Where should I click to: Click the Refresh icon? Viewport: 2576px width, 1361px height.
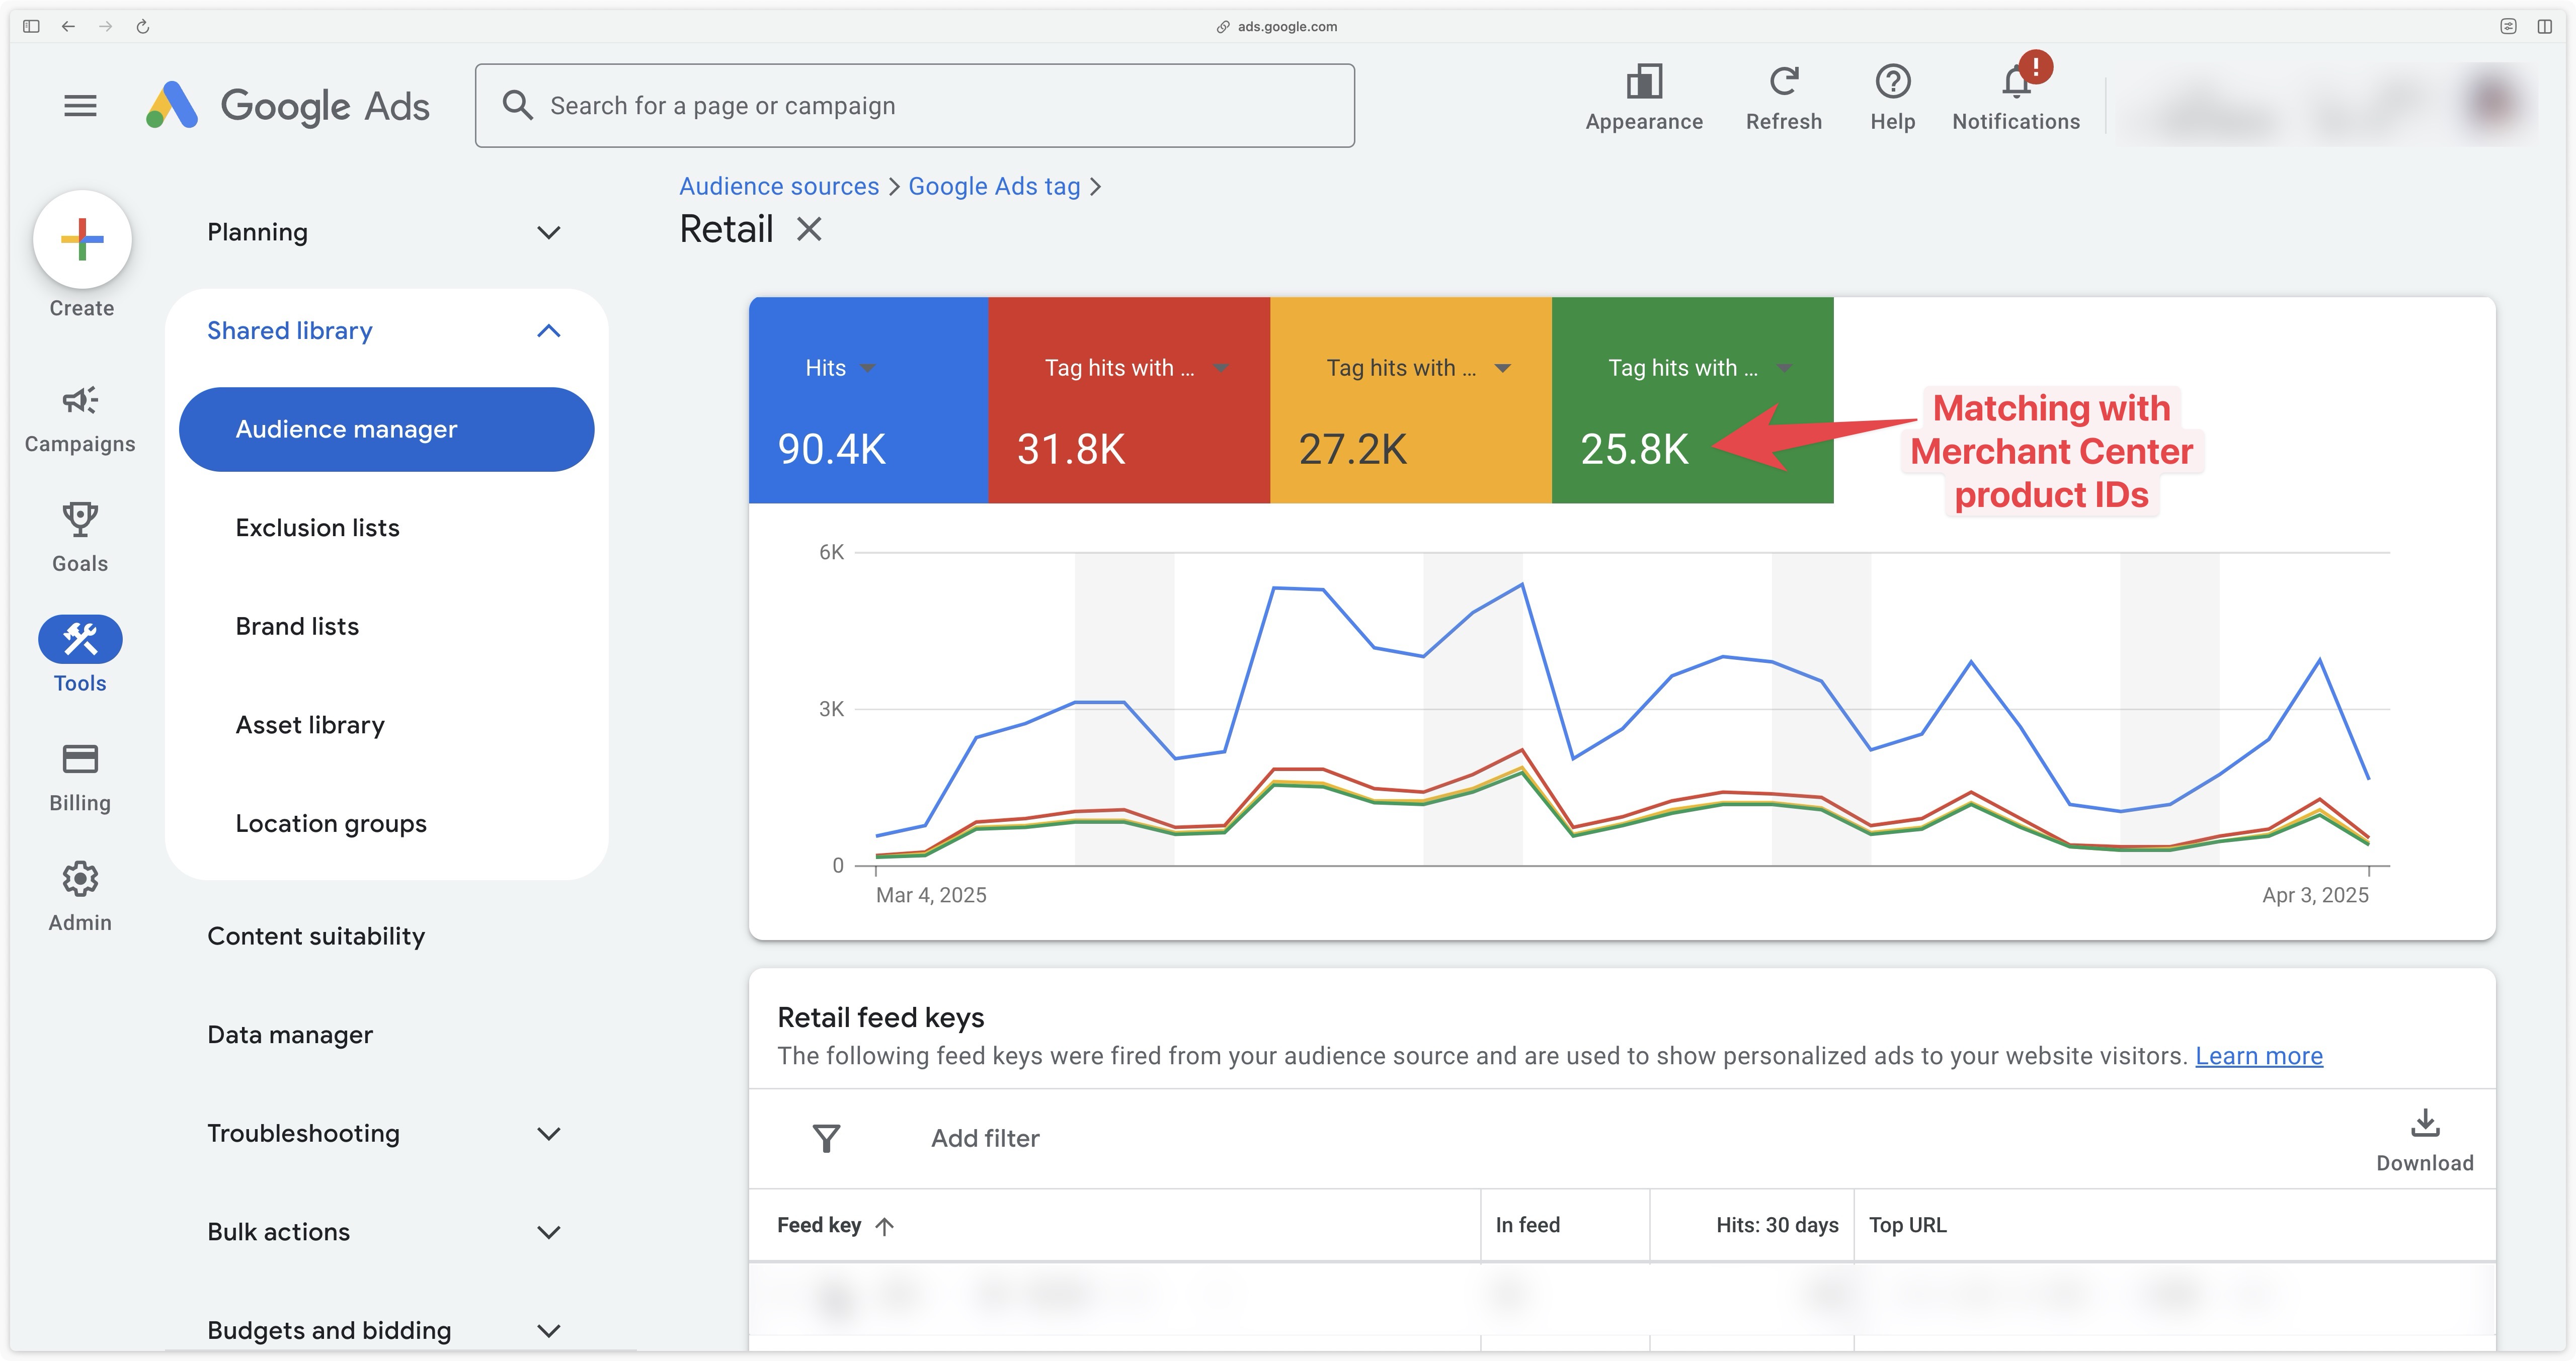[x=1783, y=81]
